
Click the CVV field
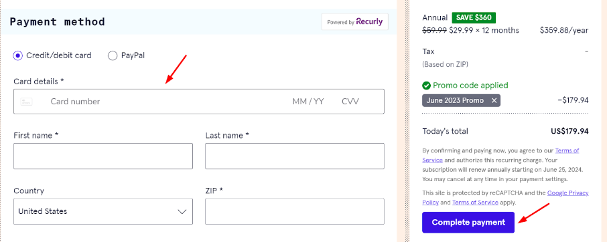[350, 102]
